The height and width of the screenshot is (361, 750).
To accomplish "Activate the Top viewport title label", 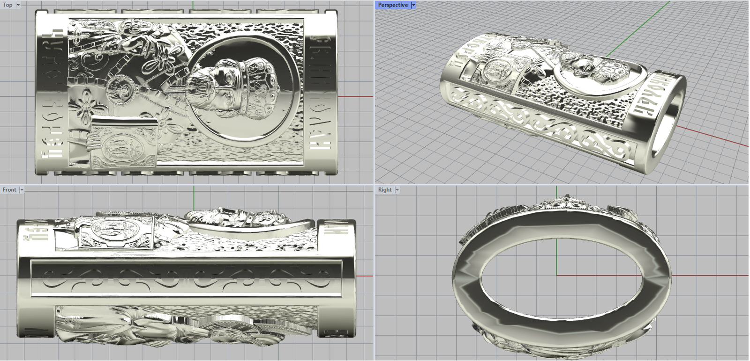I will (x=7, y=5).
